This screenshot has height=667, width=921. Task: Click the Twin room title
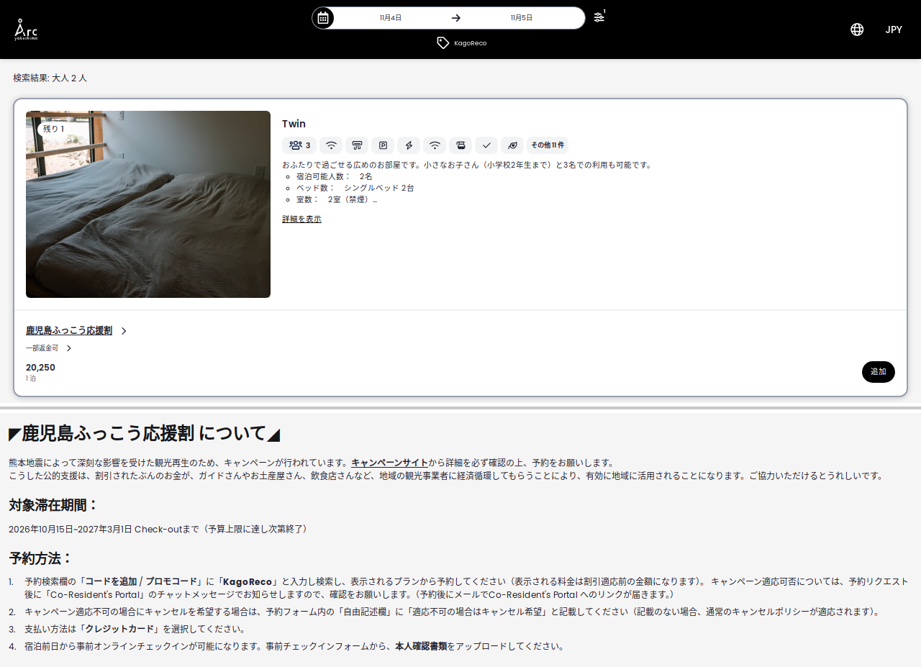tap(294, 124)
